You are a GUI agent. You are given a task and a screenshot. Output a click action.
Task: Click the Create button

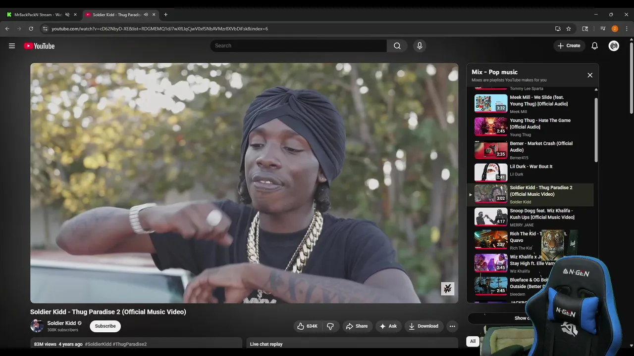click(x=569, y=46)
